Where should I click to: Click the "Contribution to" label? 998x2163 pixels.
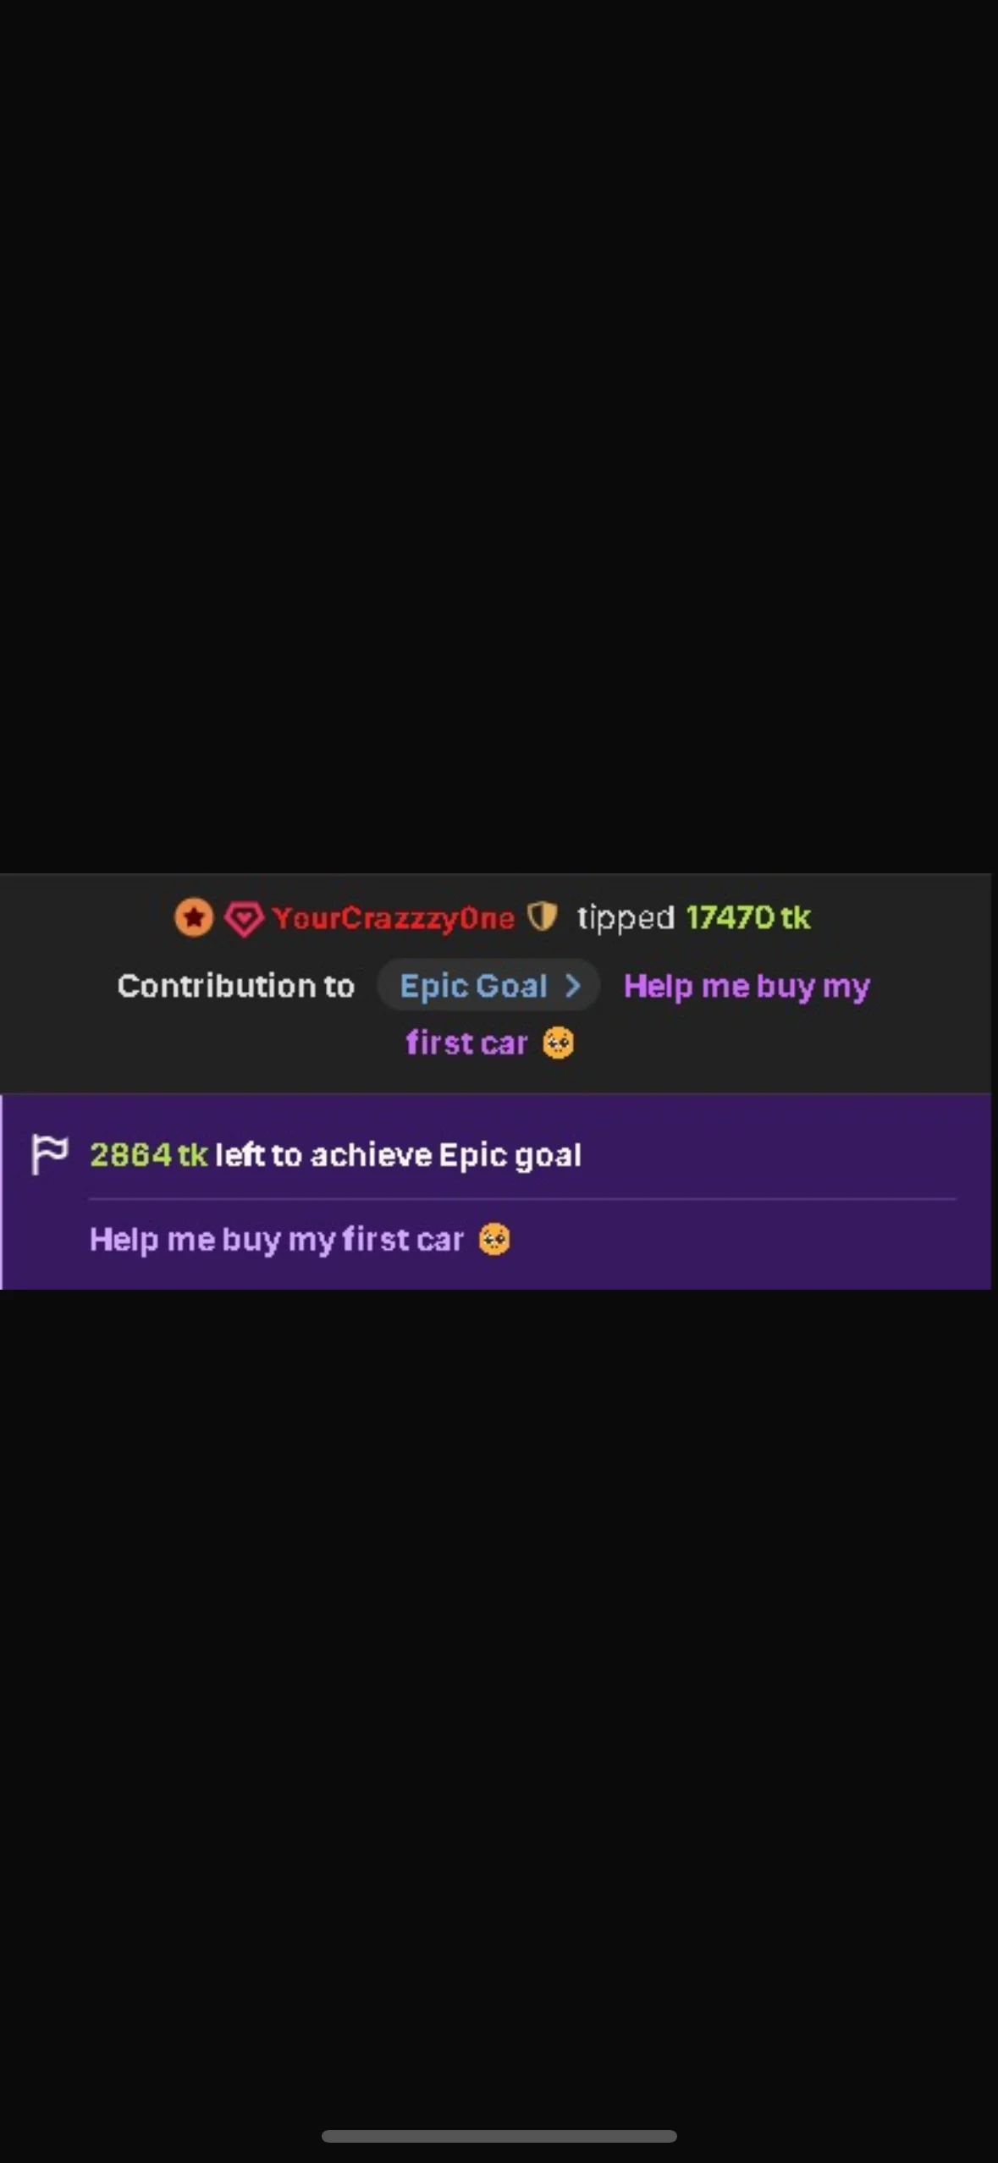[235, 986]
